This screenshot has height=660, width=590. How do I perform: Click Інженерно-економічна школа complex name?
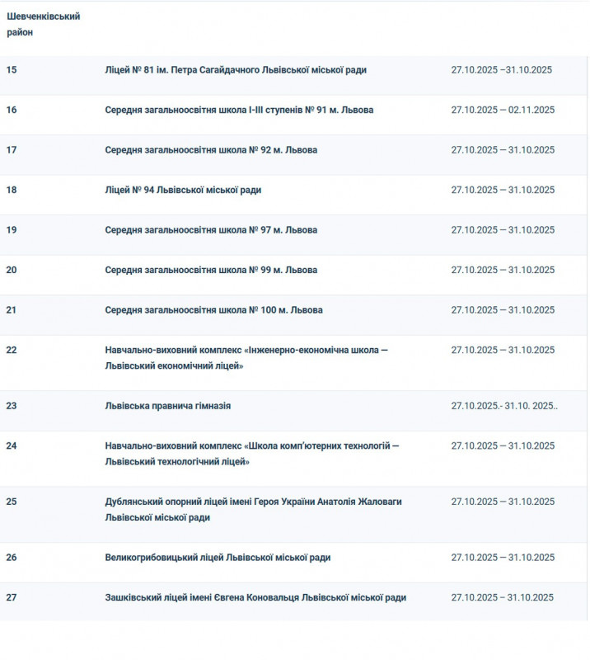(246, 357)
